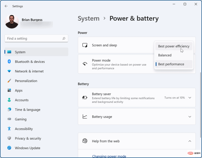Open Personalization settings category
Image resolution: width=202 pixels, height=158 pixels.
36,81
